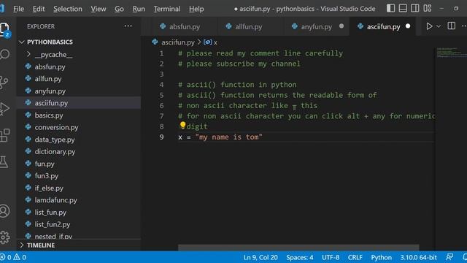
Task: Open feedback icon in status bar
Action: [449, 257]
